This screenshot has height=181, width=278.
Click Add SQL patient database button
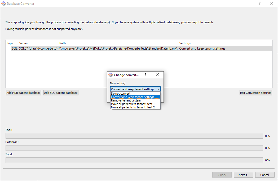click(x=61, y=93)
